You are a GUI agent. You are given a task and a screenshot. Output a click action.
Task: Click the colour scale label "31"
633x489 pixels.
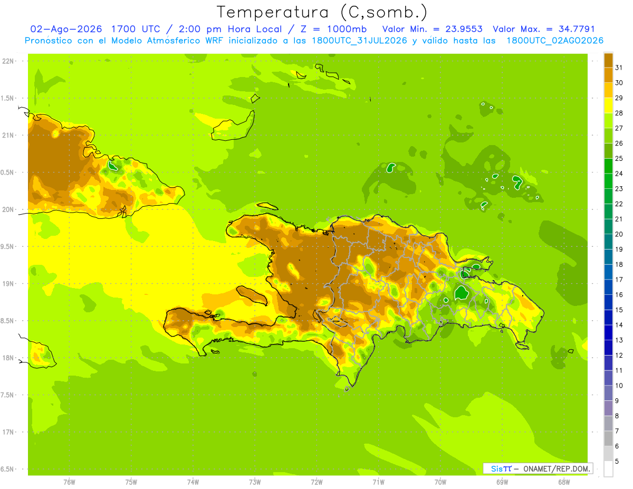pyautogui.click(x=619, y=68)
